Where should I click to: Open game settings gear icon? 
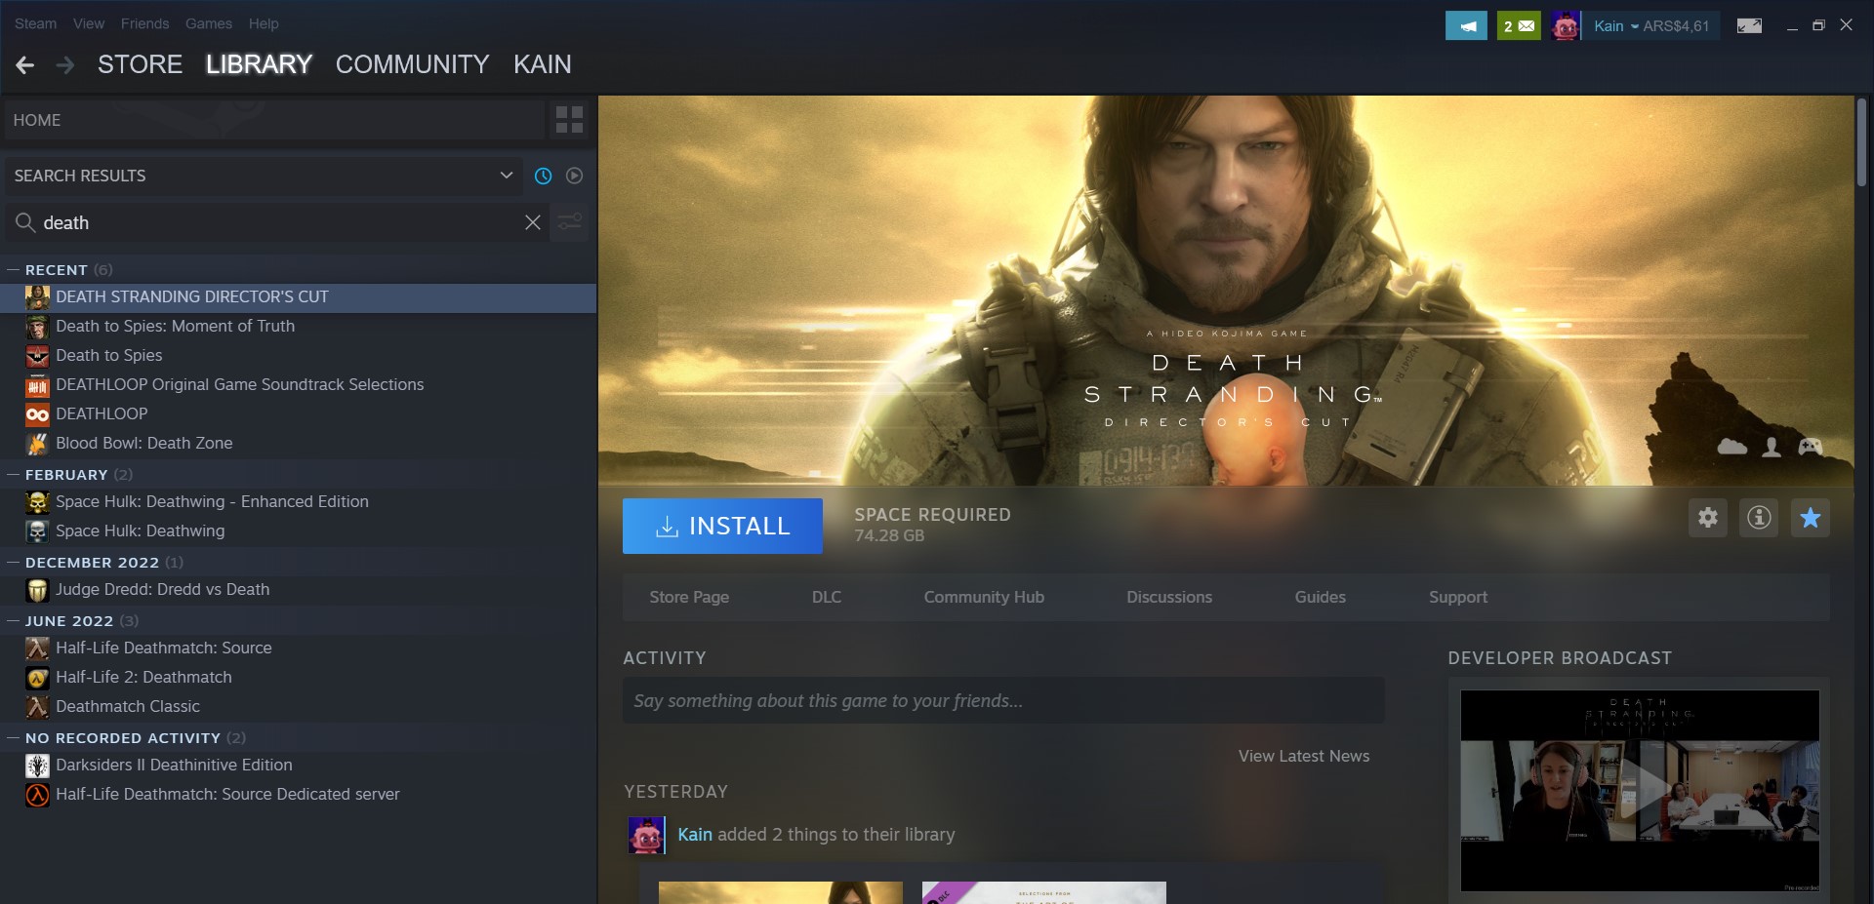(1708, 518)
